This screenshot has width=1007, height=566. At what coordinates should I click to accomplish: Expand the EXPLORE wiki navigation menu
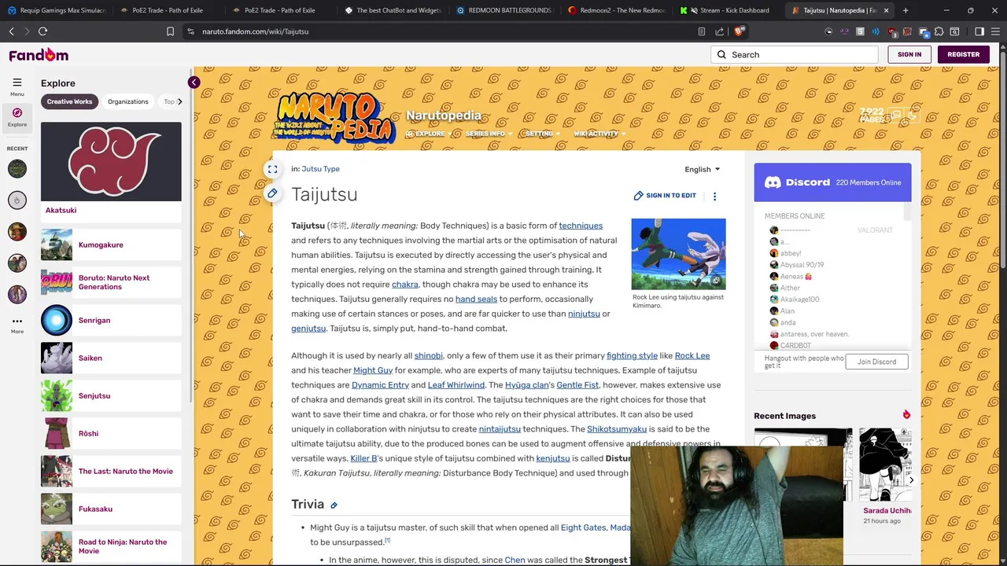coord(429,134)
